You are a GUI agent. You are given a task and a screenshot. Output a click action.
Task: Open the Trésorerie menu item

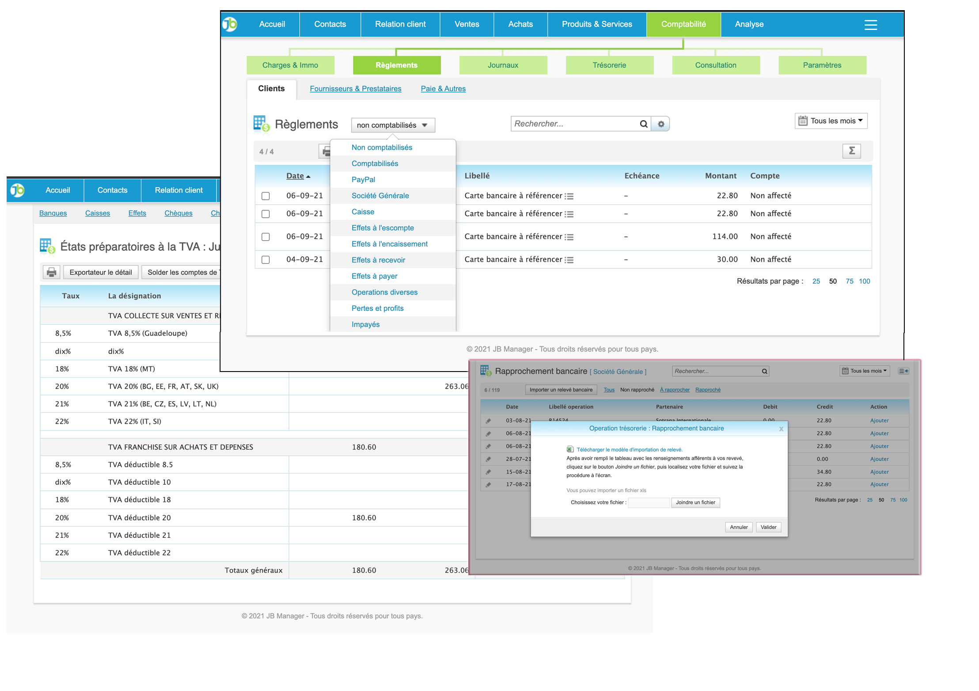point(610,65)
